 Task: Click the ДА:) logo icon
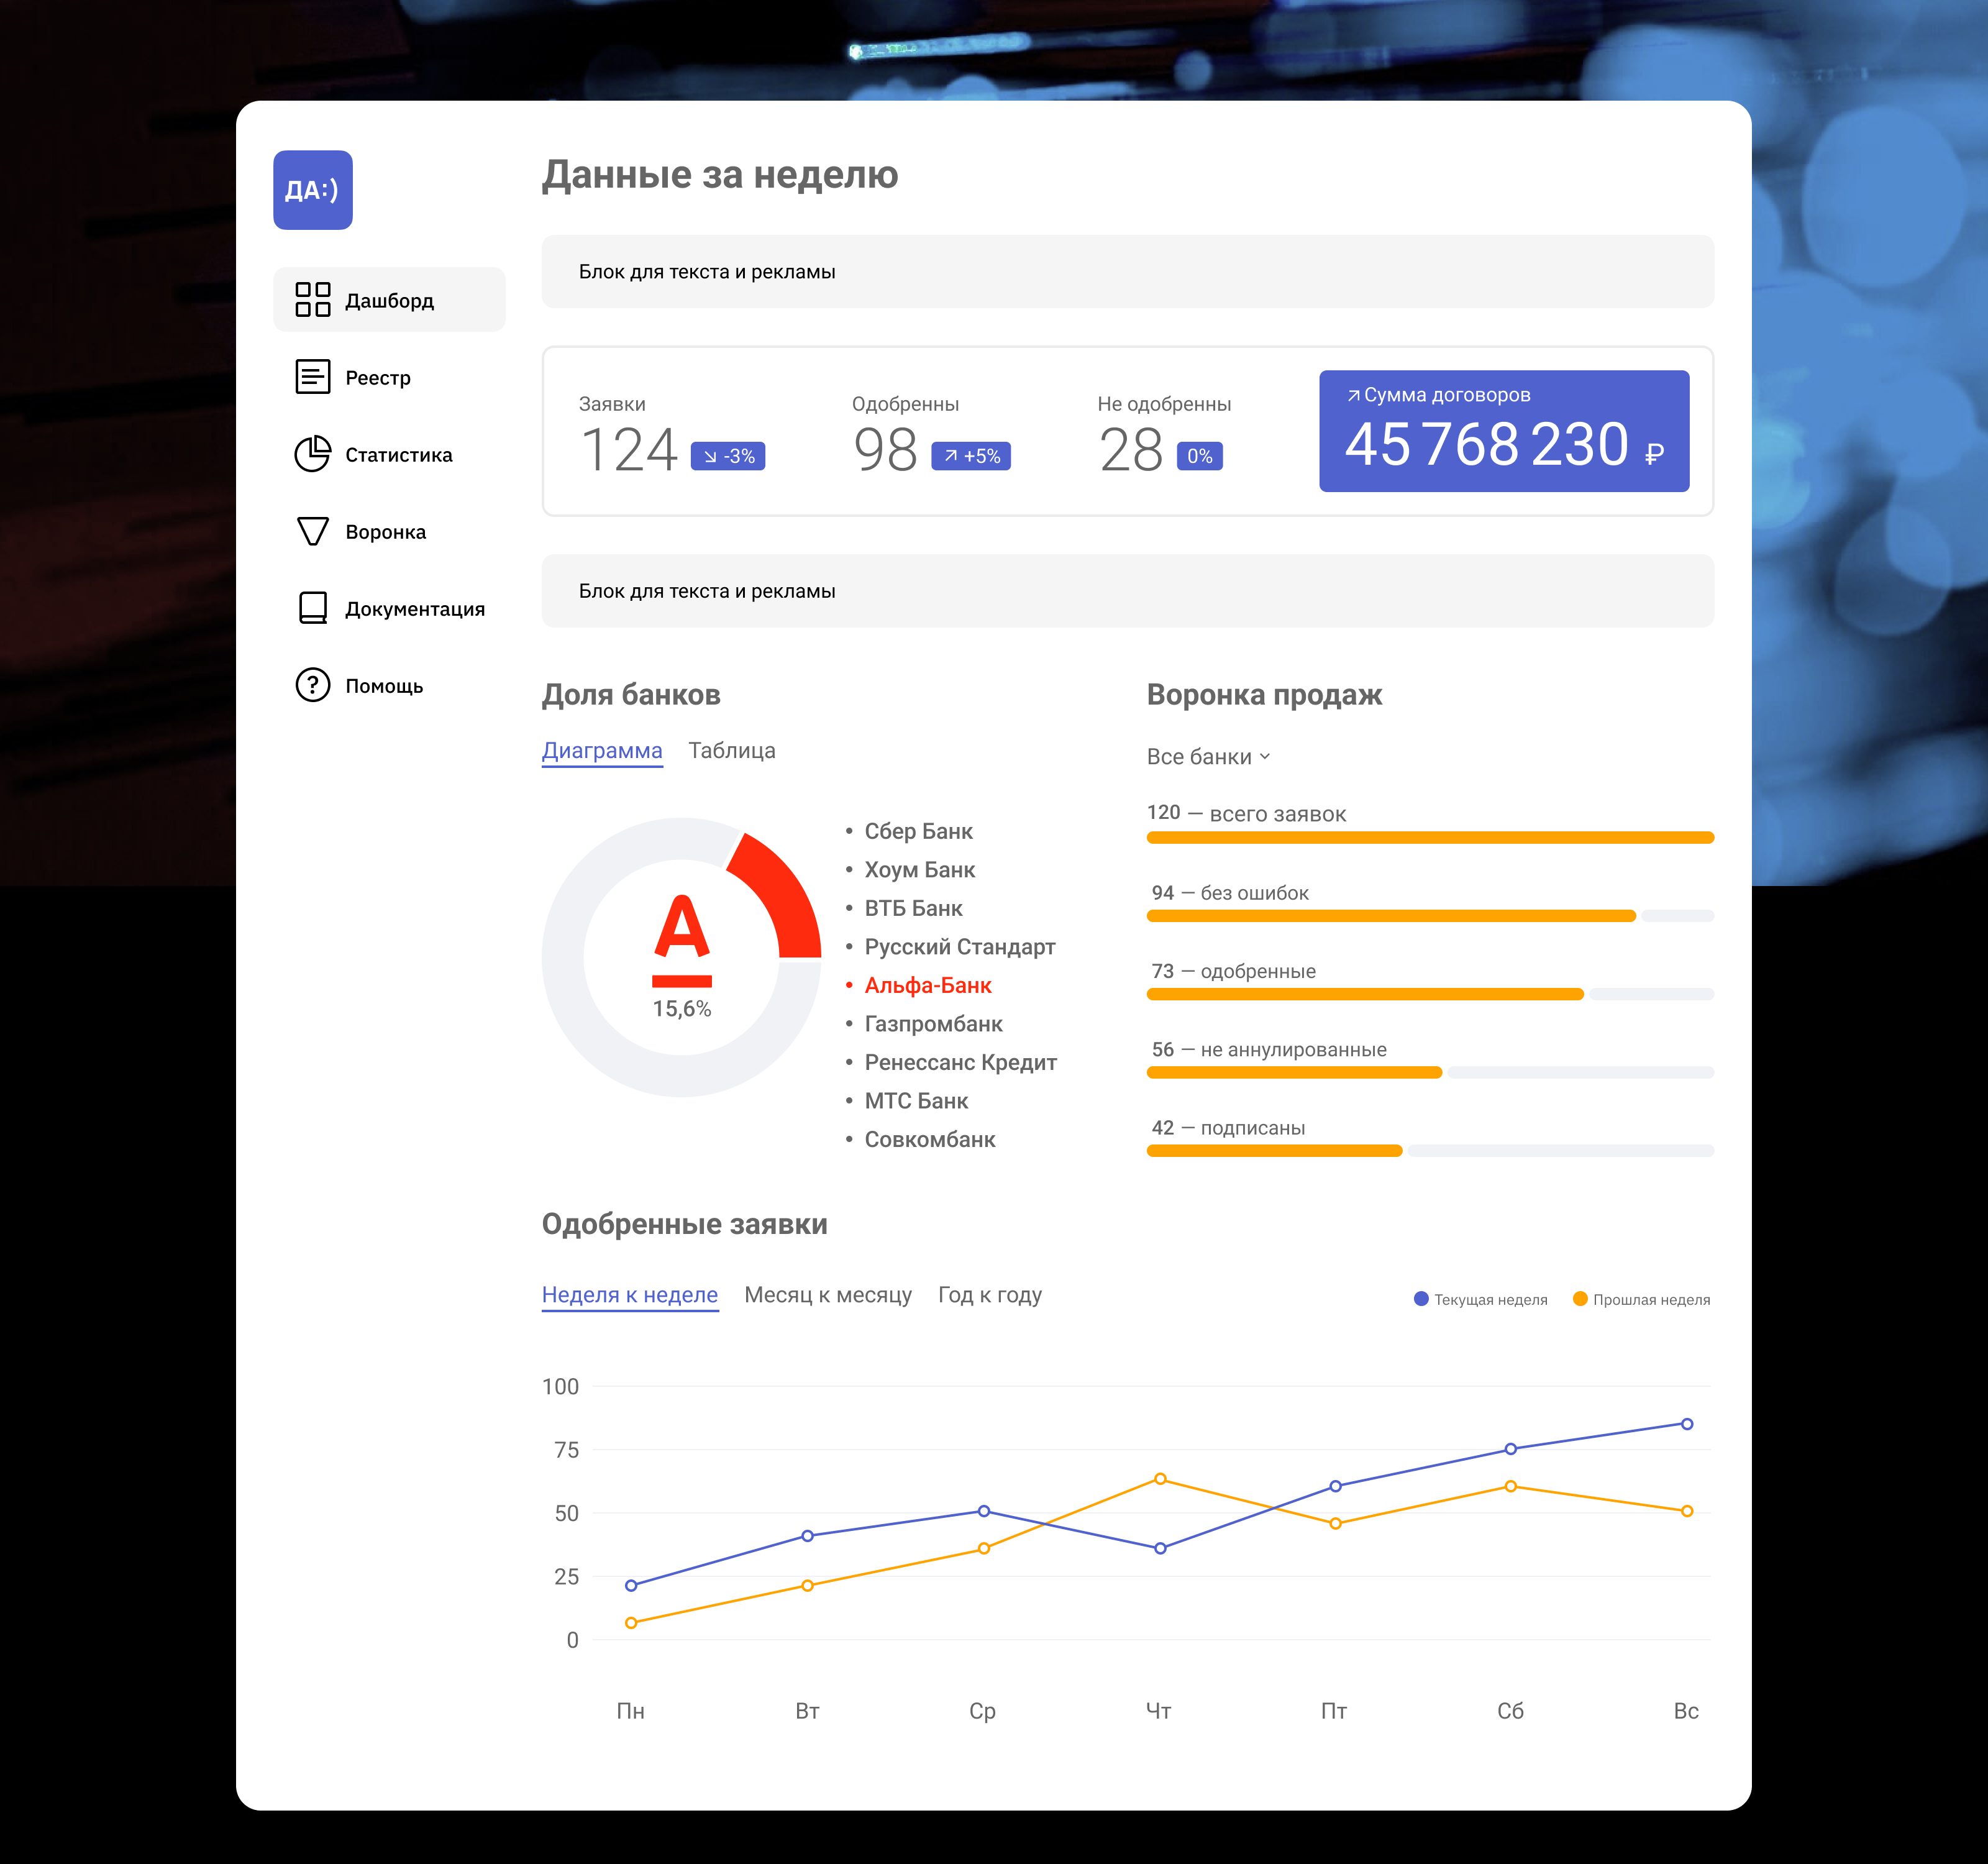tap(312, 190)
